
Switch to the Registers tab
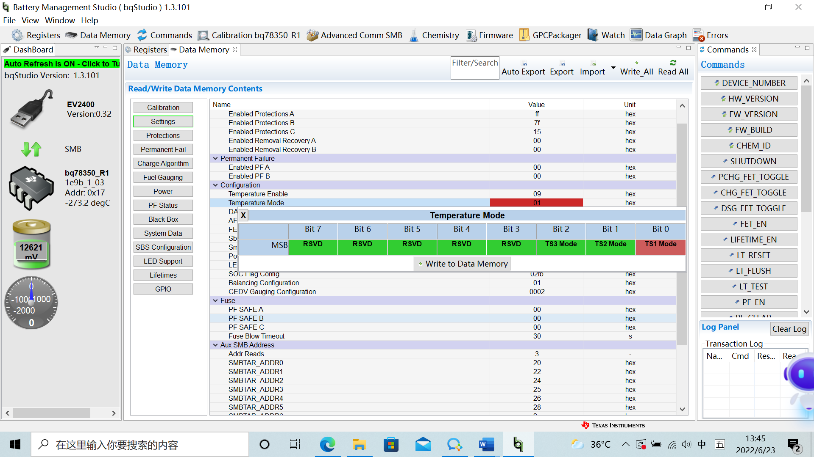coord(147,50)
